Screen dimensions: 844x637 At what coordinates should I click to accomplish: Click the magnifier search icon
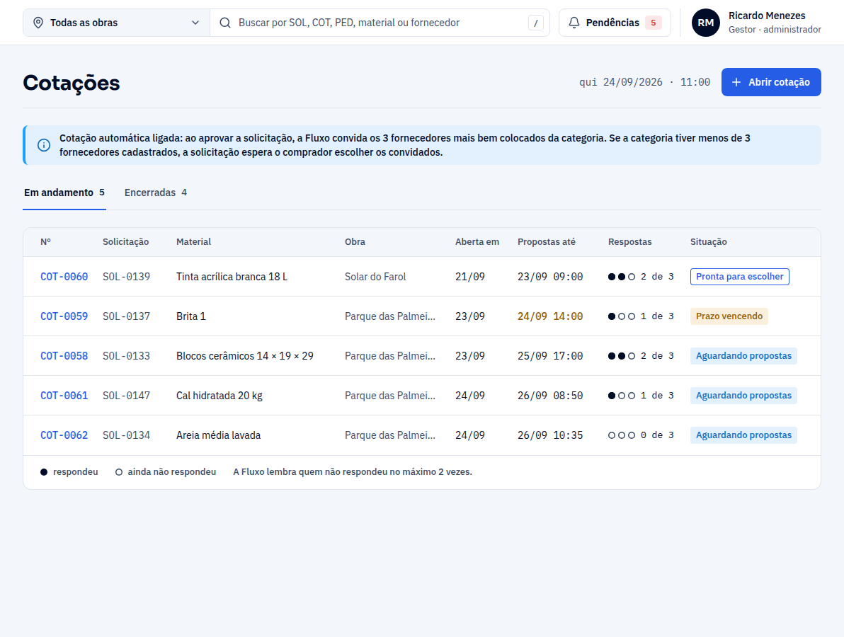225,23
